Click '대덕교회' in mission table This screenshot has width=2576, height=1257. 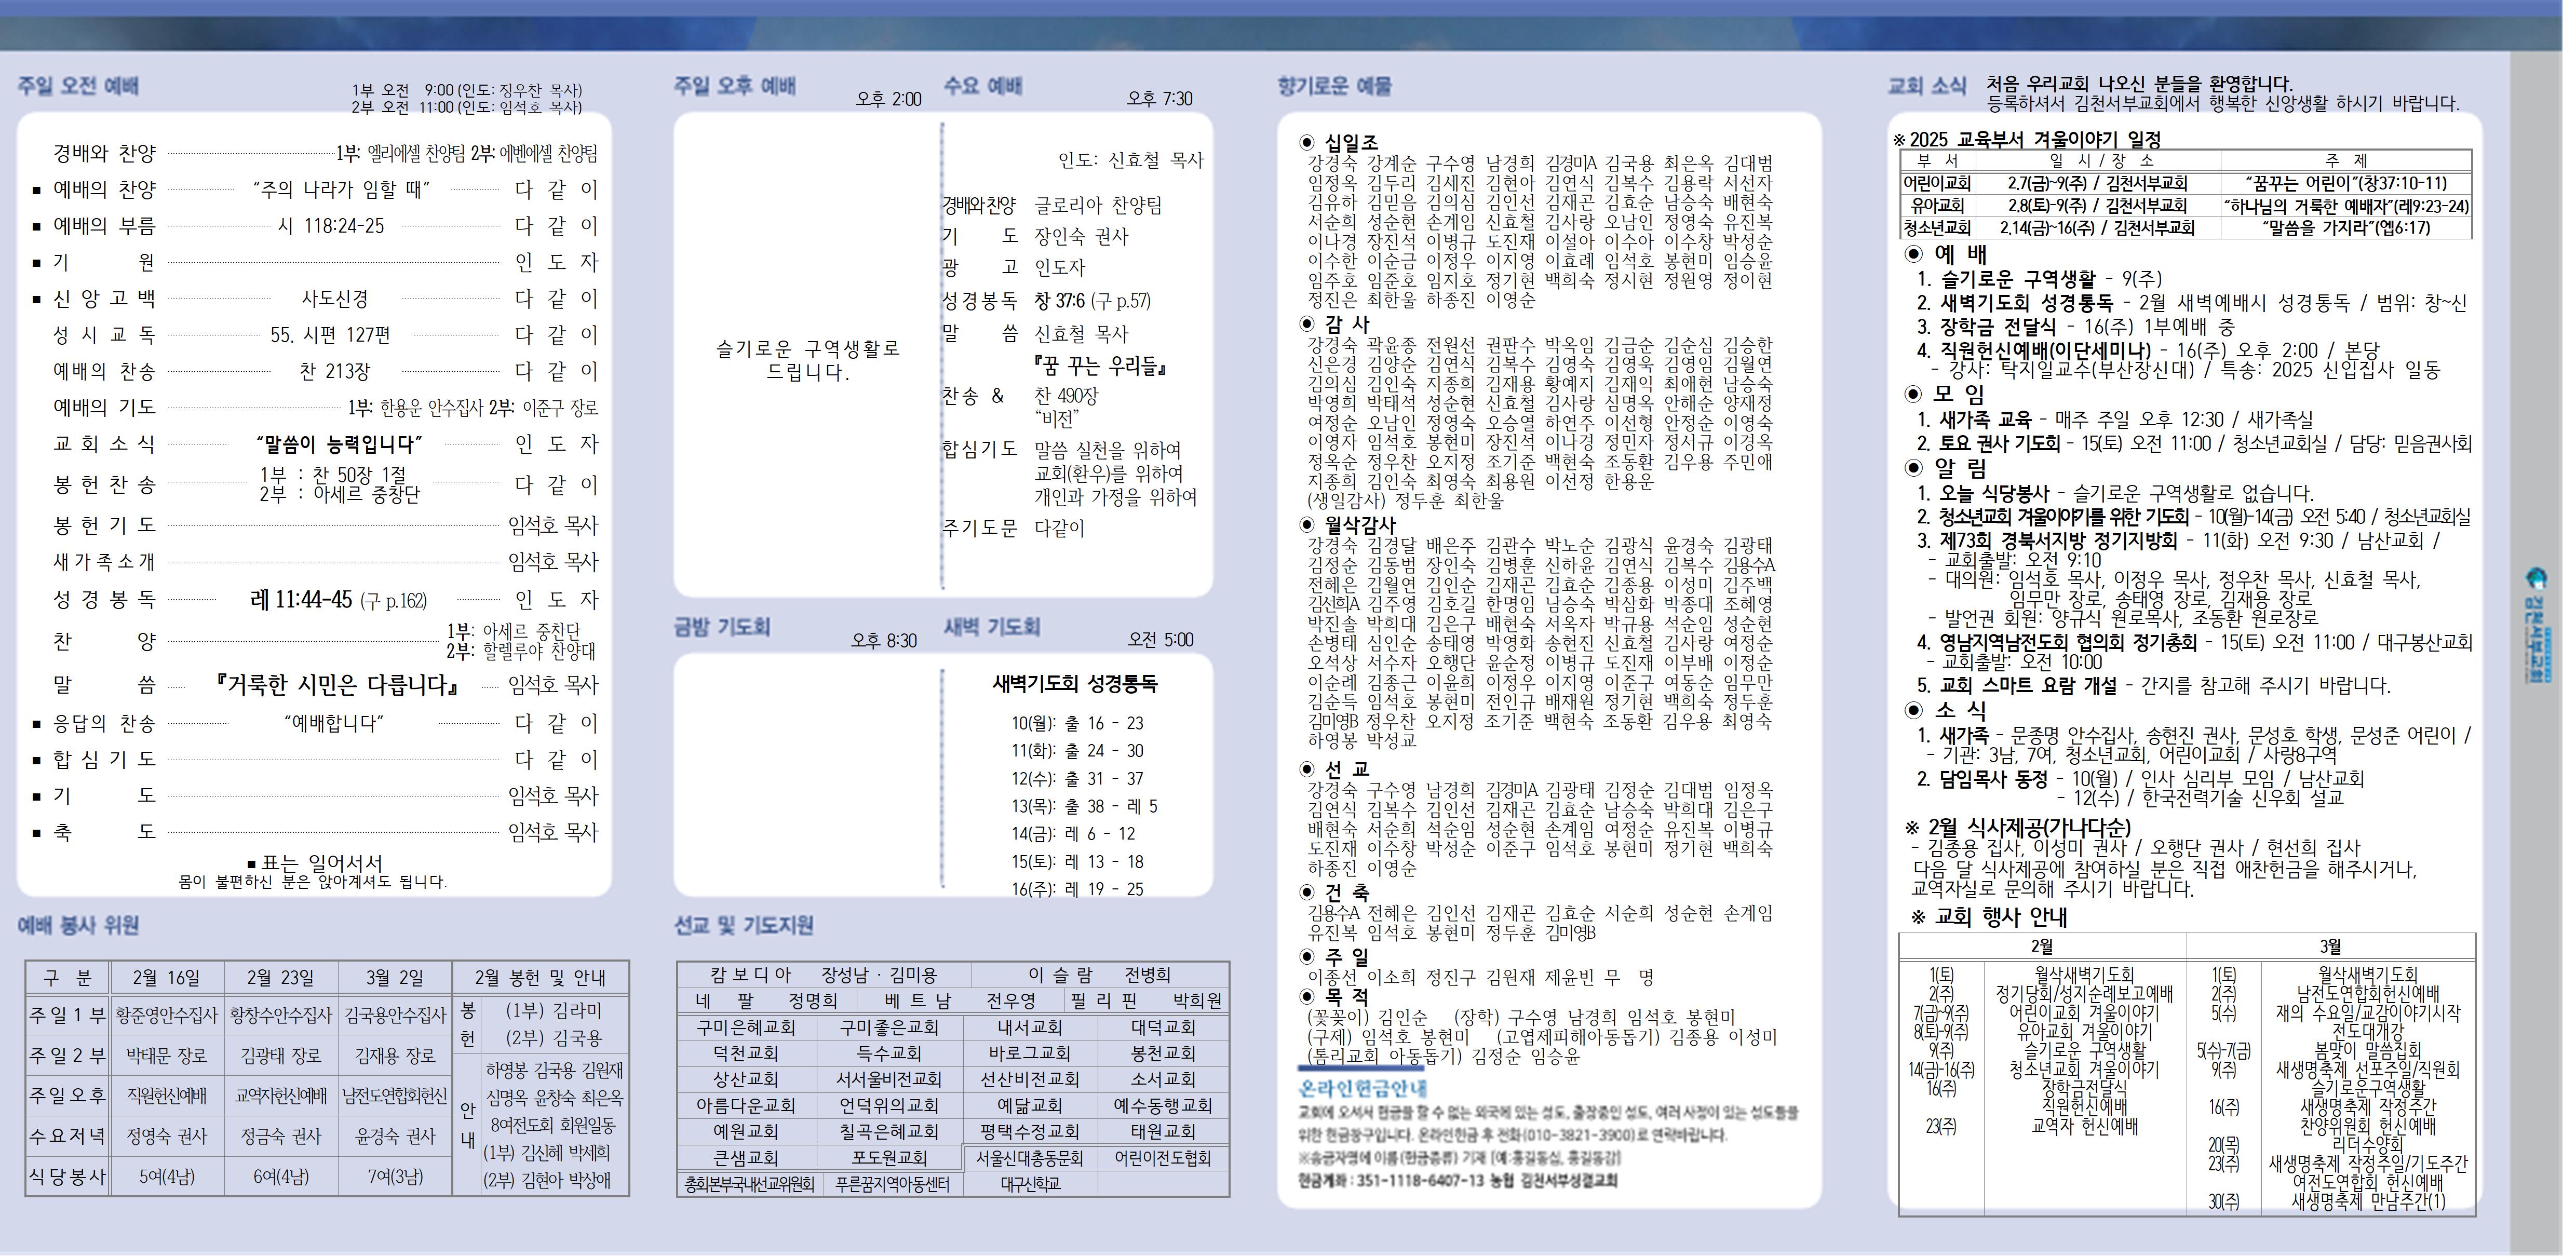coord(1163,1028)
